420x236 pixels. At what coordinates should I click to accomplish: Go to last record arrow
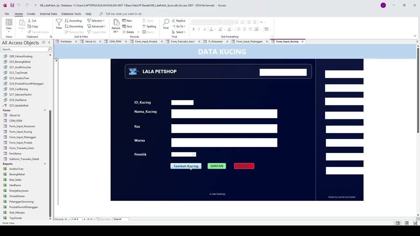[x=88, y=219]
